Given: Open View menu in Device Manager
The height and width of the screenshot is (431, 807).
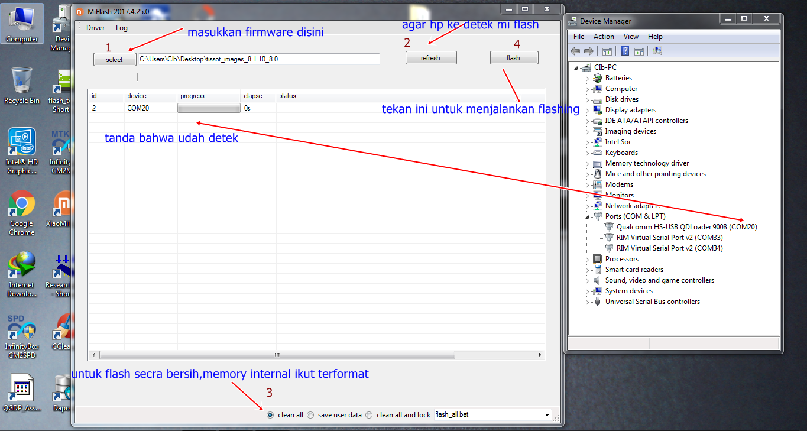Looking at the screenshot, I should 631,37.
